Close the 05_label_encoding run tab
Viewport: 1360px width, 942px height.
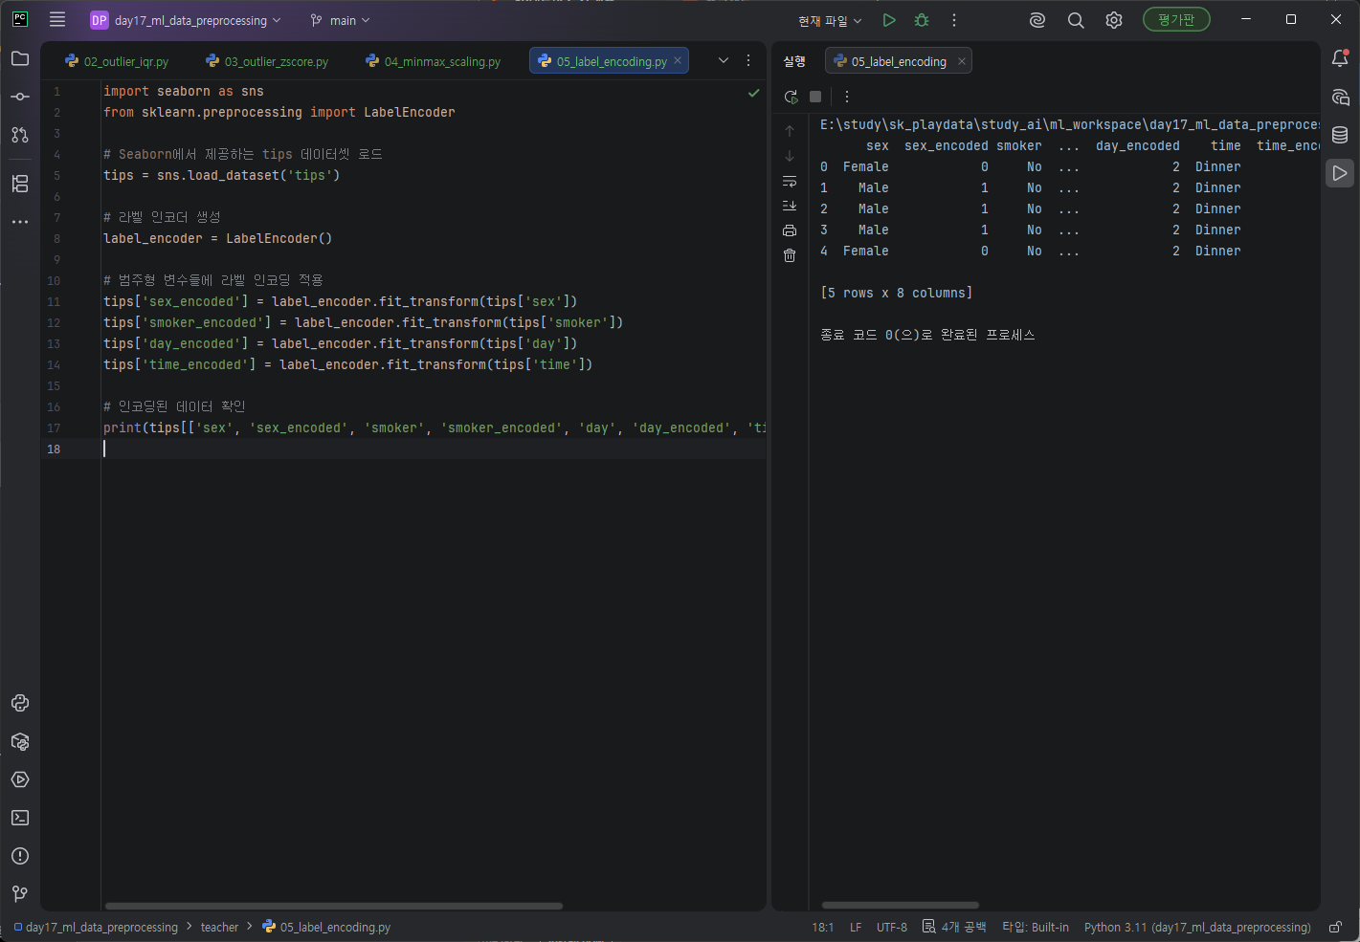pyautogui.click(x=962, y=61)
